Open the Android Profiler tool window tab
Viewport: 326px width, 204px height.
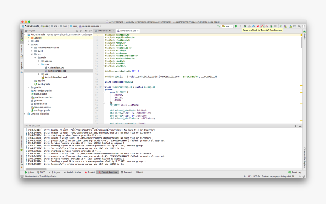click(x=72, y=173)
